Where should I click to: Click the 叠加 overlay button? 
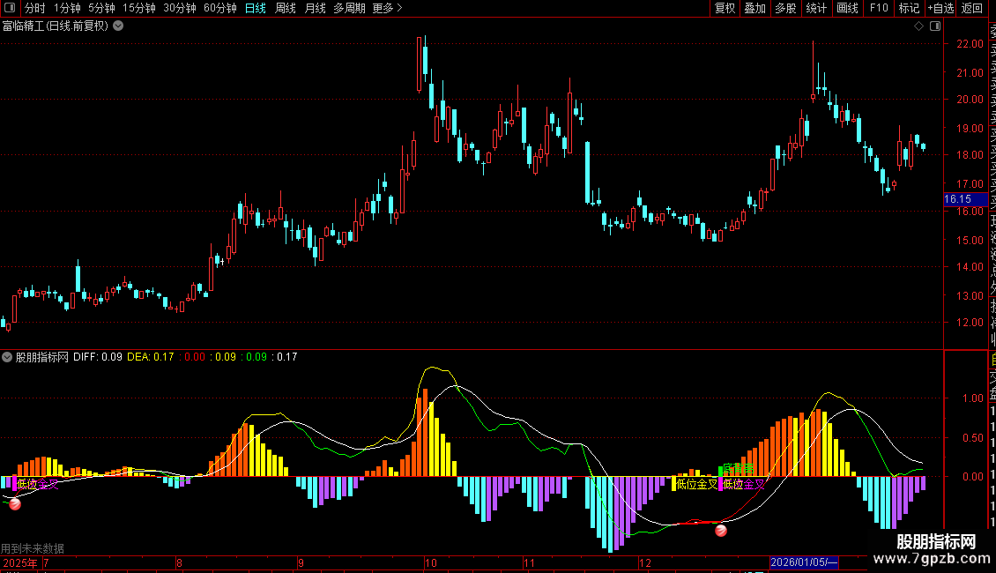tap(755, 8)
